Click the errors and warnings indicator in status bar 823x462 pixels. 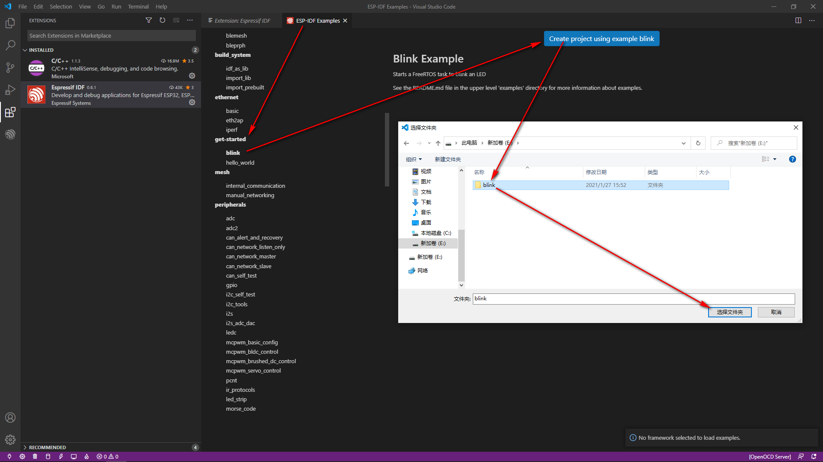[107, 456]
